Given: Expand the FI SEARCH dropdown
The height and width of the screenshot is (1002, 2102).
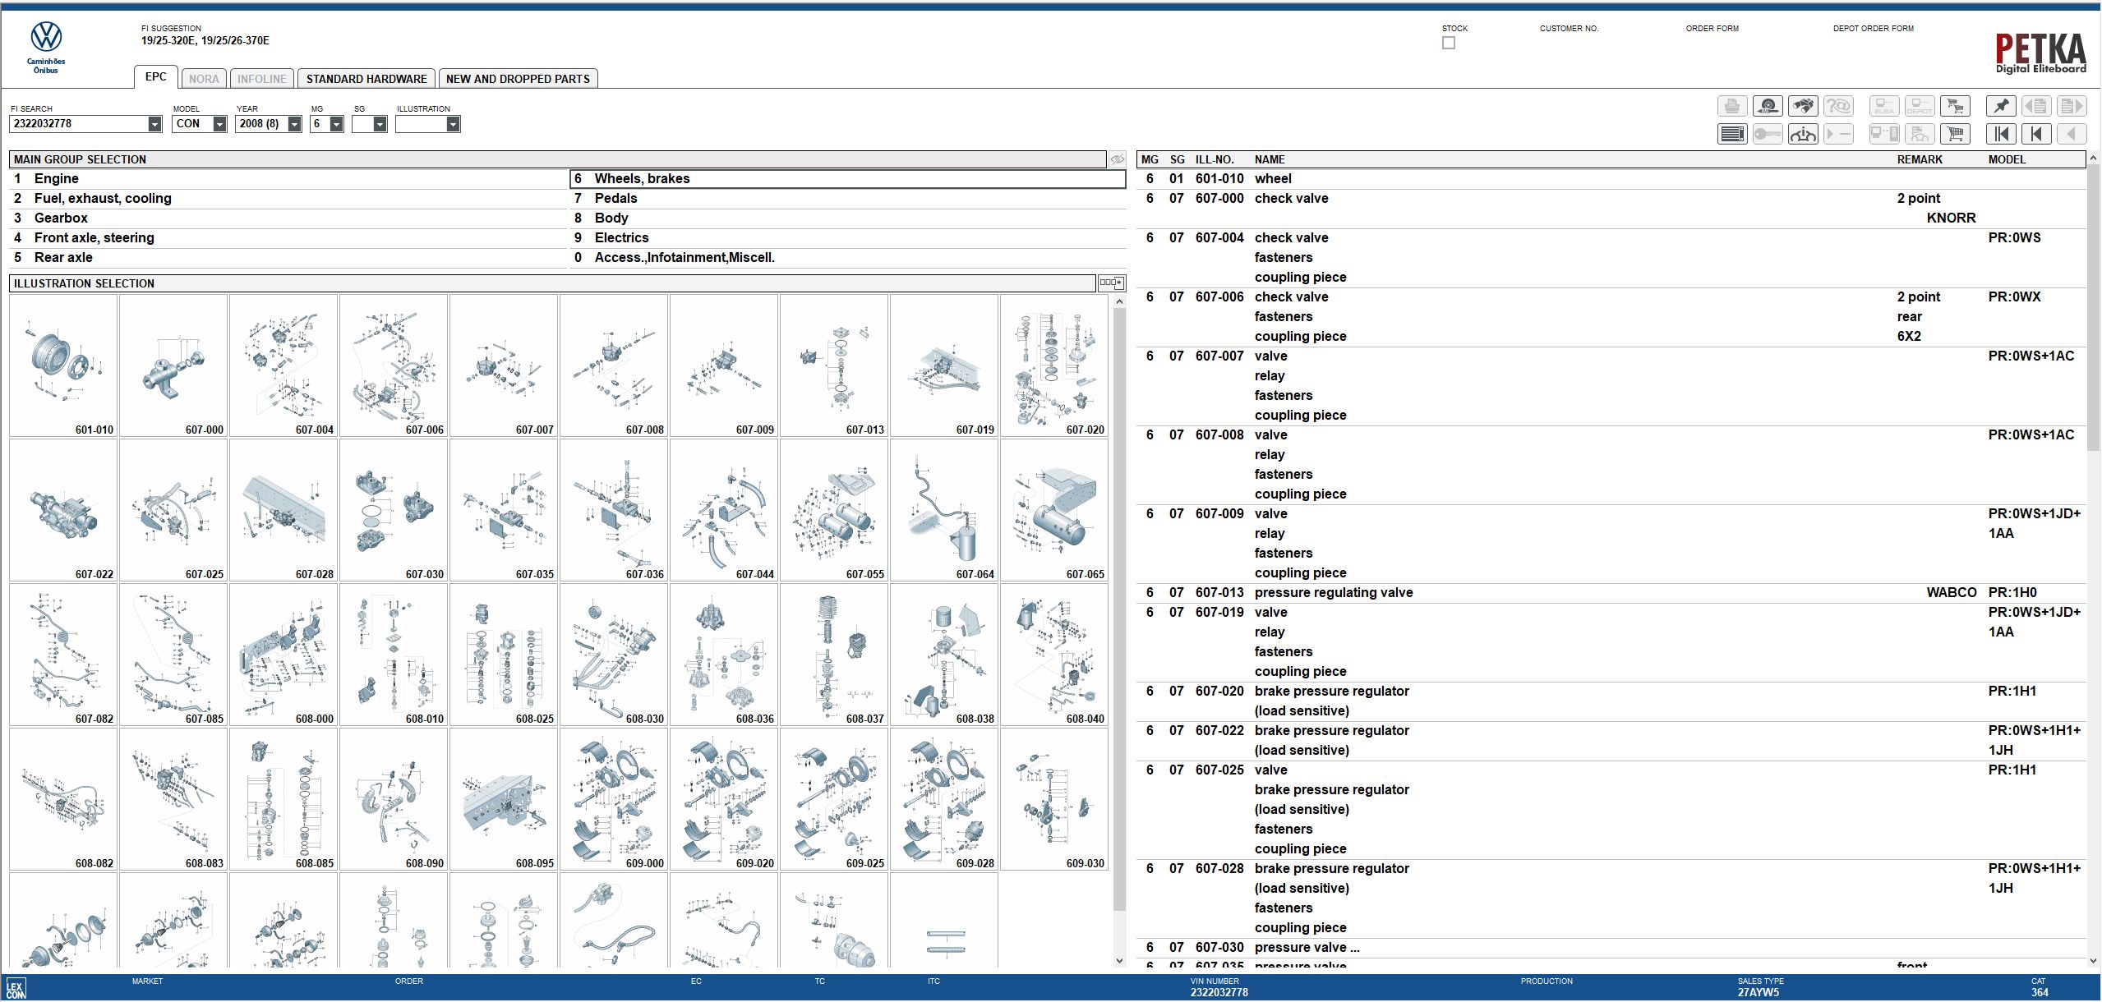Looking at the screenshot, I should (x=154, y=124).
